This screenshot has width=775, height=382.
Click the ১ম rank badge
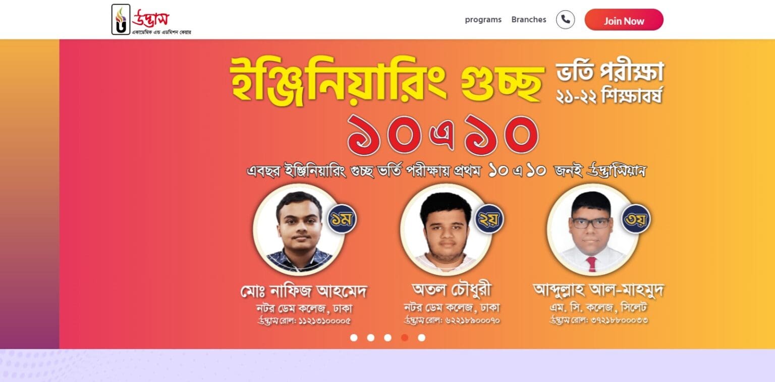(342, 219)
